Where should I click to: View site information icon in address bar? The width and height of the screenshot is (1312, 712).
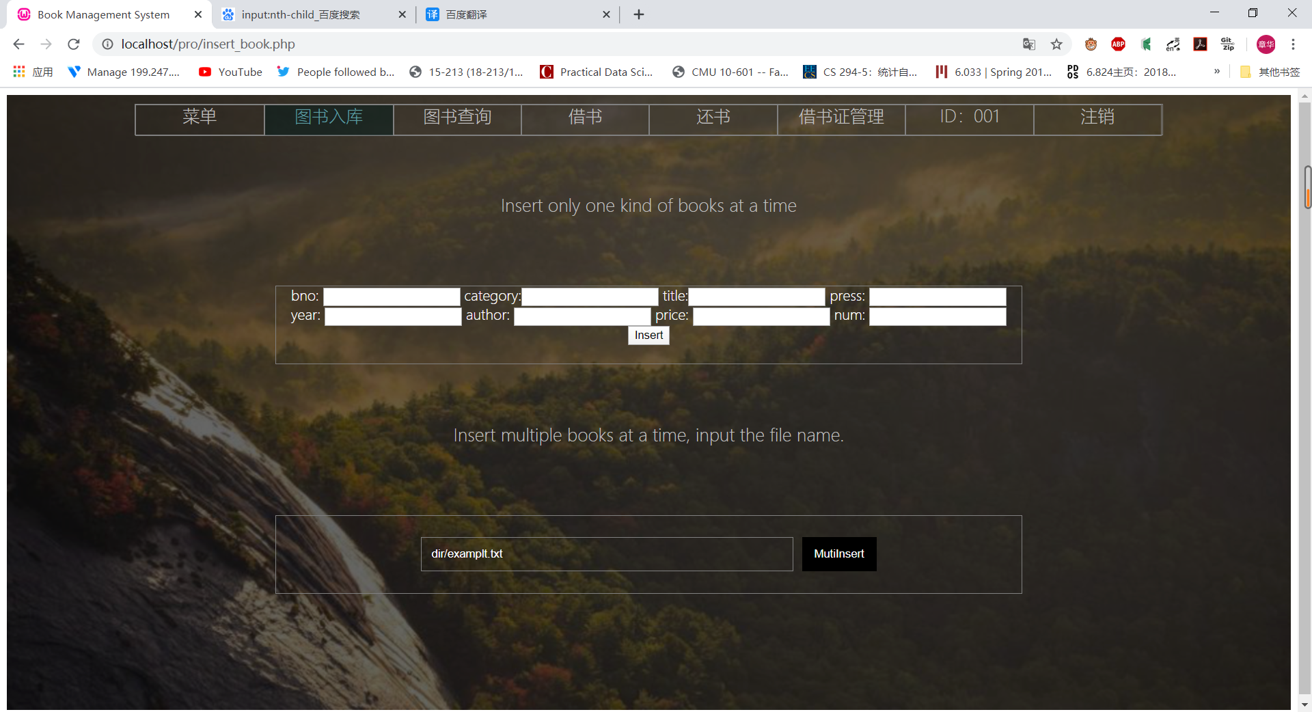click(x=107, y=44)
